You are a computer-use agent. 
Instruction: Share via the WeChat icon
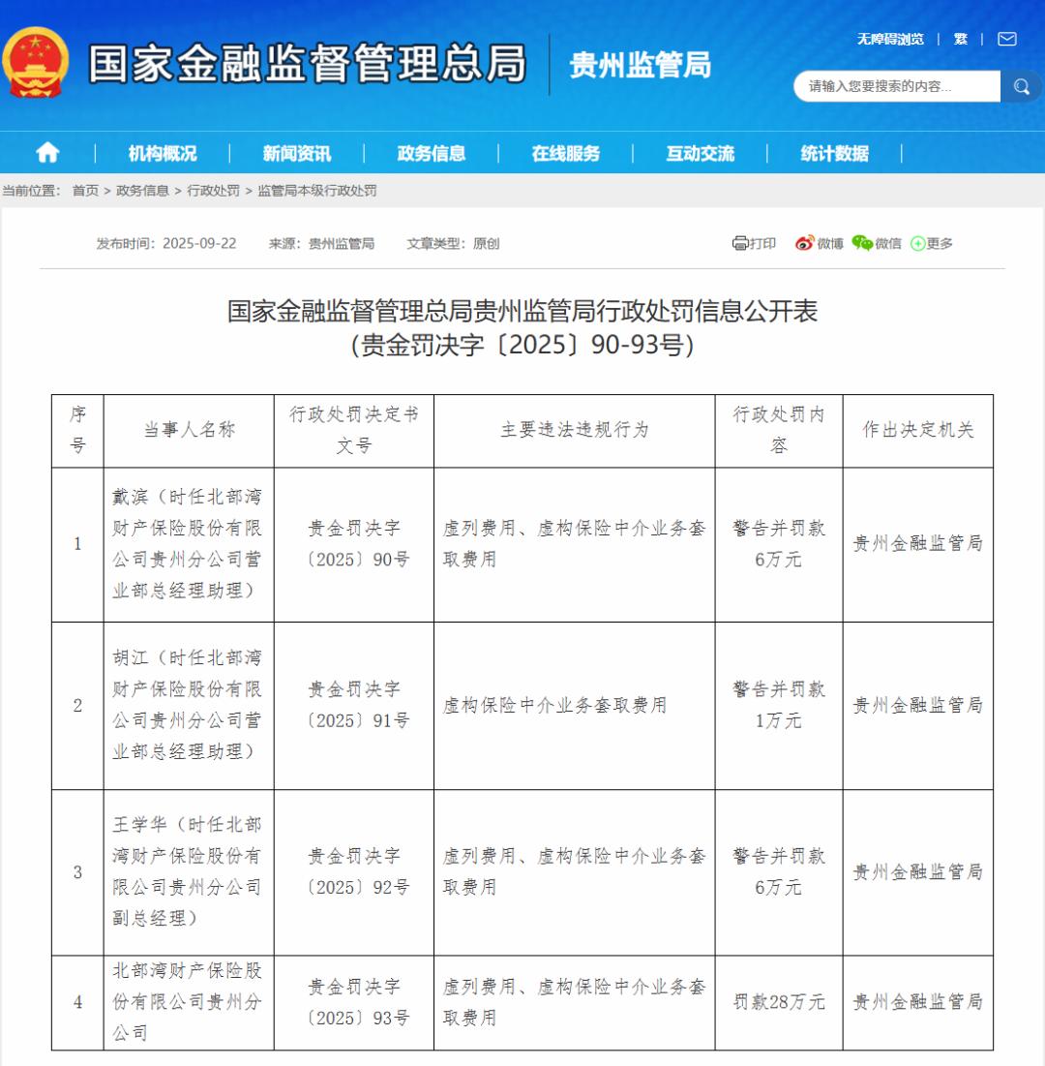click(862, 243)
